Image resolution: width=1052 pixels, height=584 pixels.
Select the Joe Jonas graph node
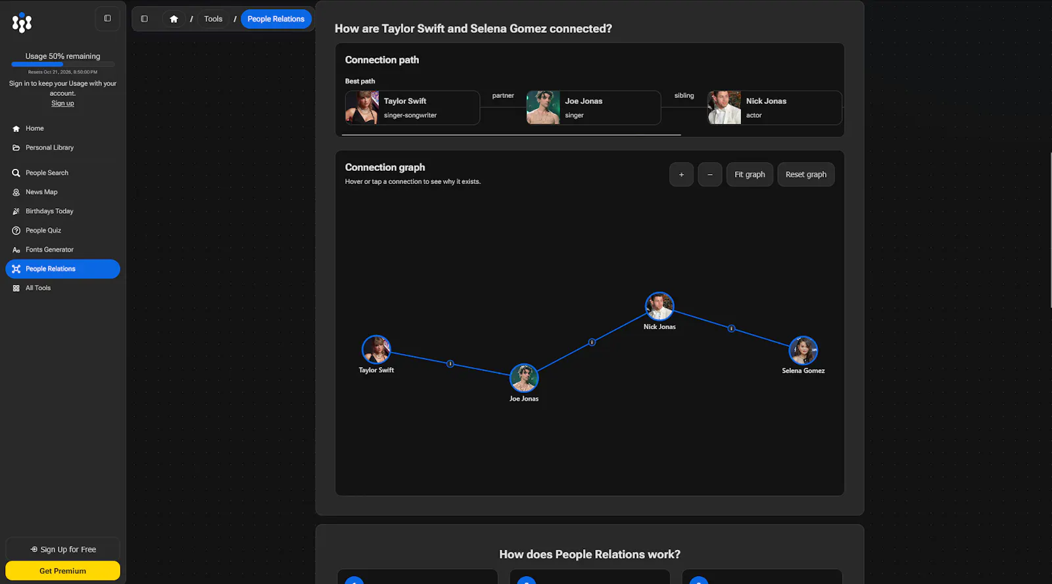point(524,378)
